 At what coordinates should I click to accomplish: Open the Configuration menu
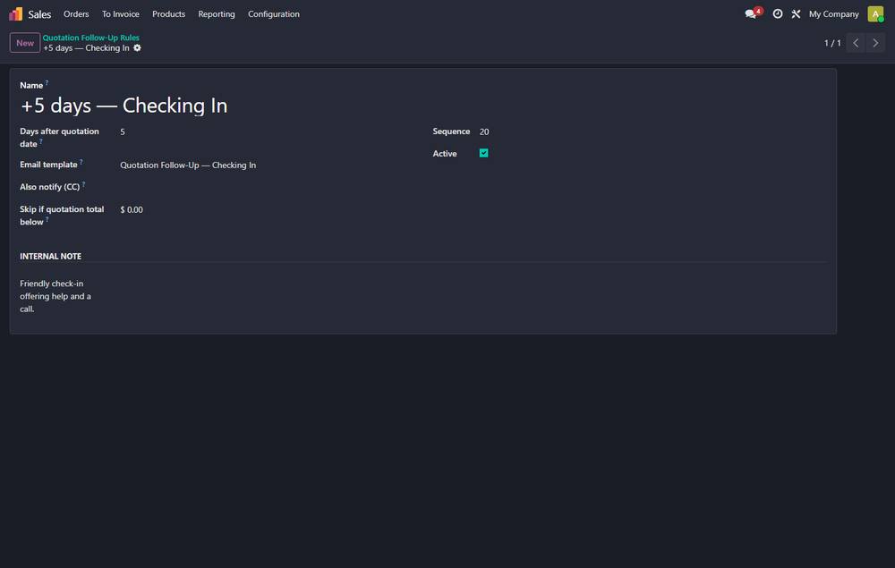pos(273,13)
